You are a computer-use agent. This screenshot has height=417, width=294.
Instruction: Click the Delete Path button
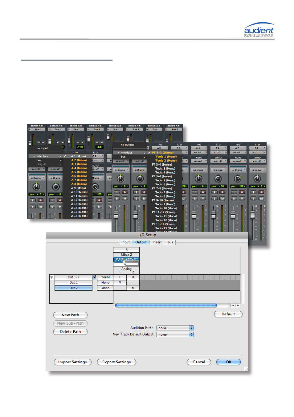click(70, 332)
